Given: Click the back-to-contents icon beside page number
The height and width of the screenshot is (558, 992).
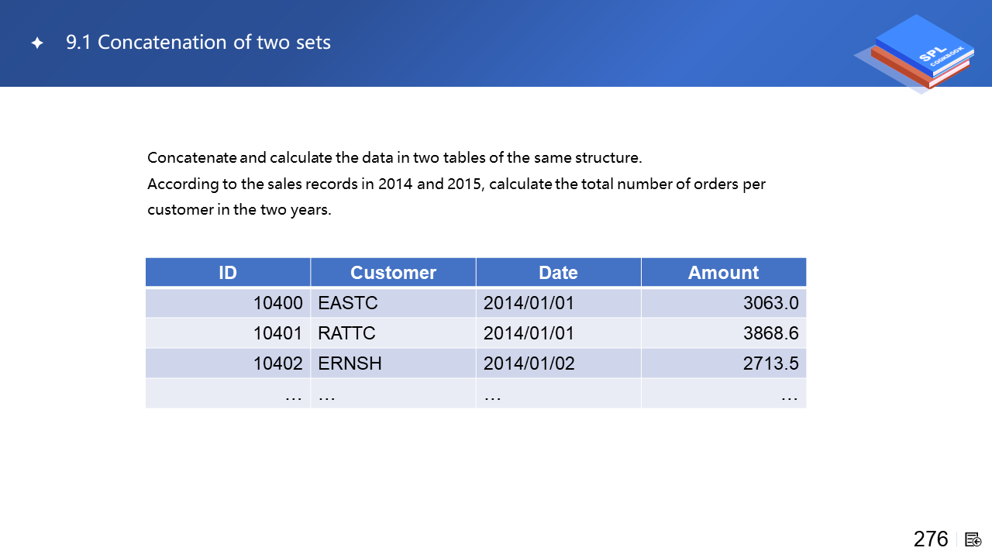Looking at the screenshot, I should pos(973,539).
